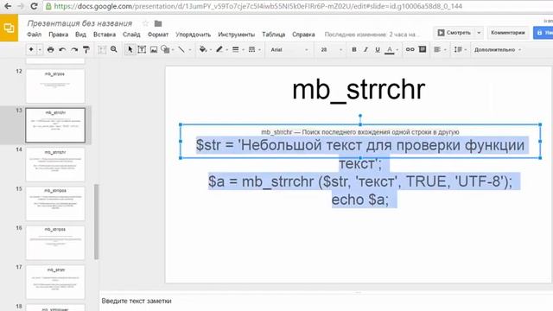This screenshot has width=553, height=311.
Task: Open the text alignment options
Action: tap(437, 50)
